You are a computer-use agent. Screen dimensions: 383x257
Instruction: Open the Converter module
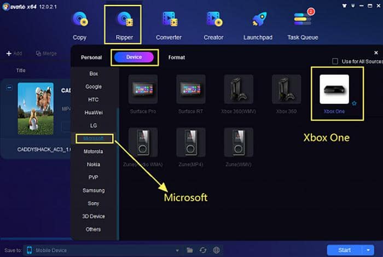tap(169, 26)
